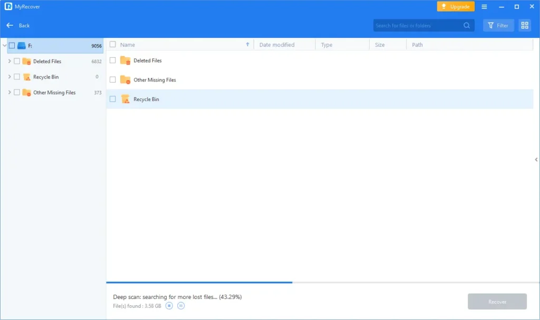Expand the Deleted Files tree node
Viewport: 540px width, 320px height.
point(9,61)
